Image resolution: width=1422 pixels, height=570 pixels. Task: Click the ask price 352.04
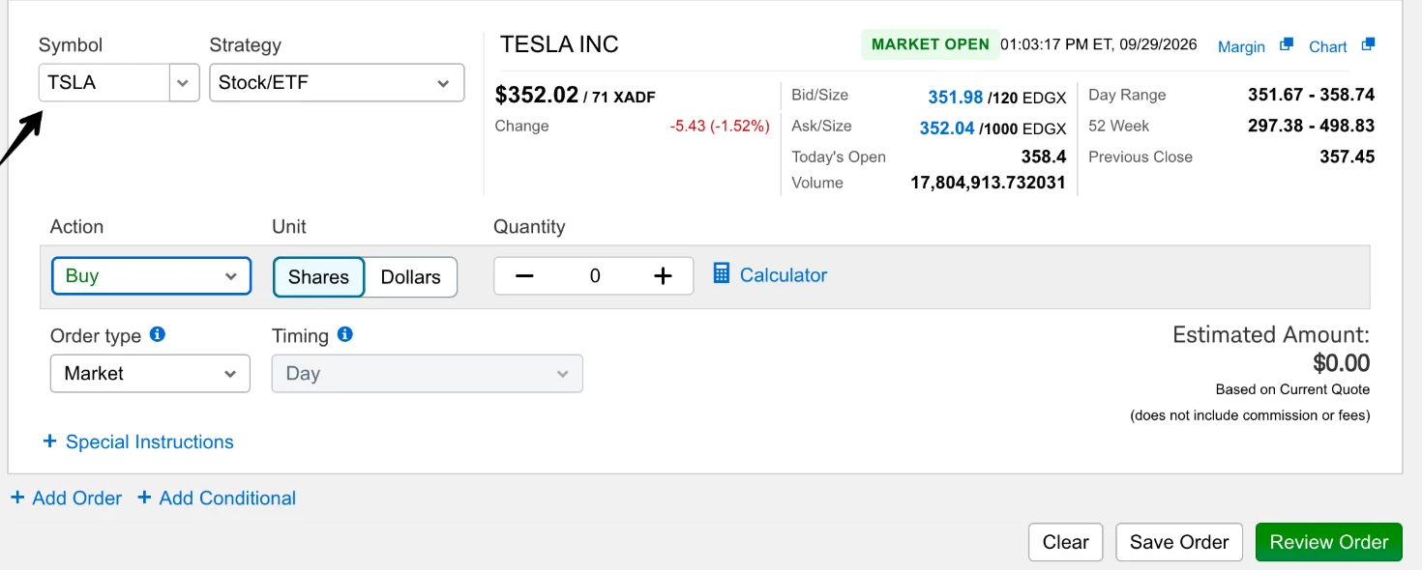click(x=947, y=128)
